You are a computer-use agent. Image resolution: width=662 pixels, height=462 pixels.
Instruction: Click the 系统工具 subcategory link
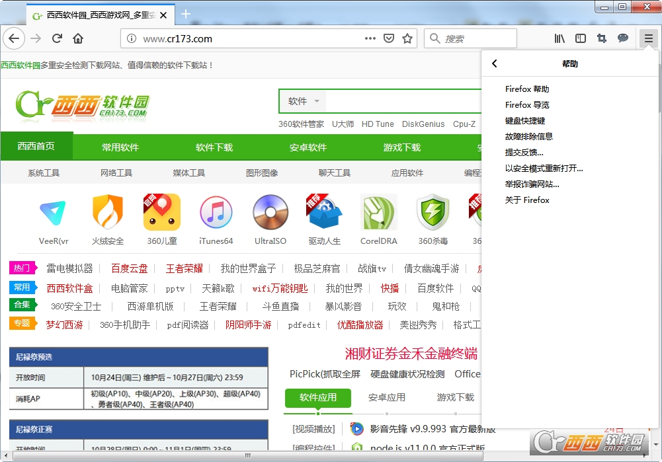pyautogui.click(x=44, y=173)
